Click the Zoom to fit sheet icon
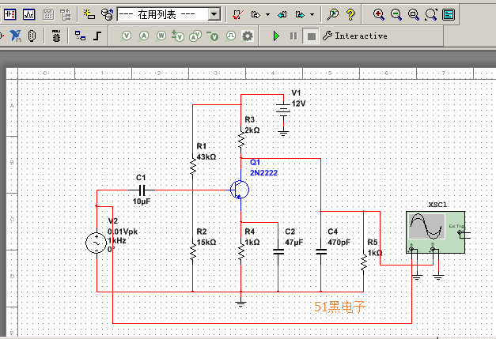 [431, 14]
